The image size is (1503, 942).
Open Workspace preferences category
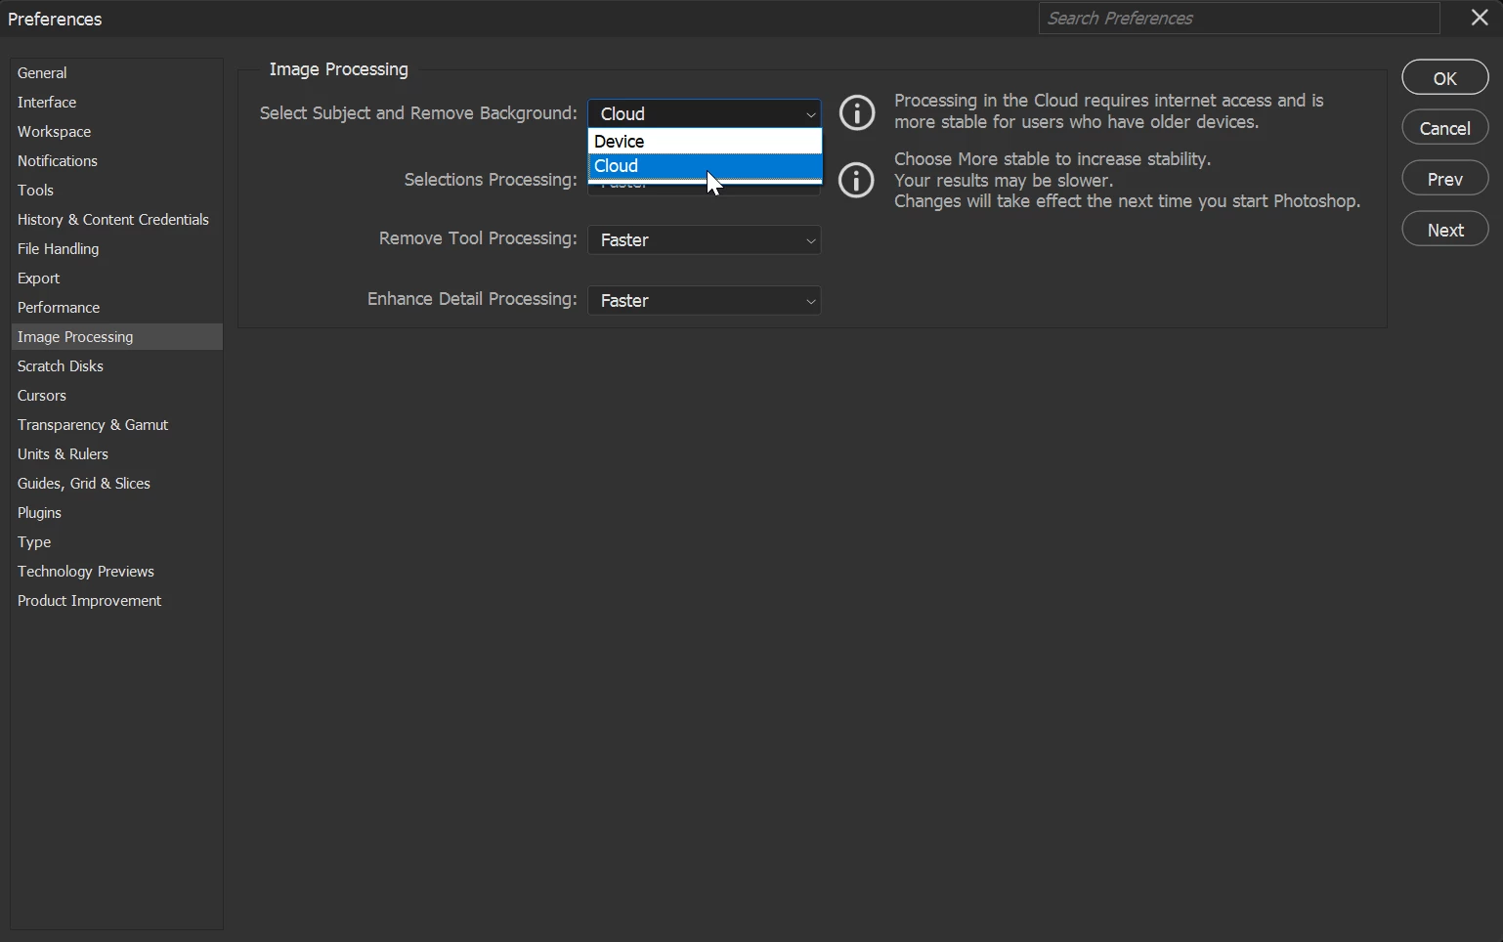116,131
